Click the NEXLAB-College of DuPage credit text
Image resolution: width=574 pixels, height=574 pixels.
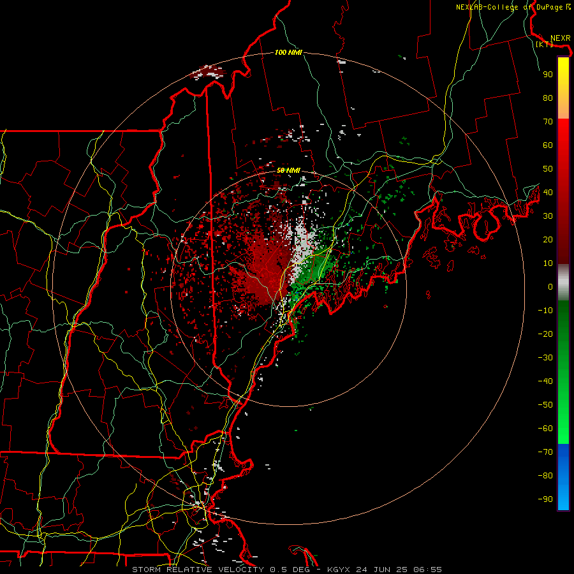click(513, 7)
